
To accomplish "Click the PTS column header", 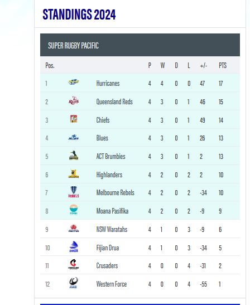I will click(x=223, y=65).
